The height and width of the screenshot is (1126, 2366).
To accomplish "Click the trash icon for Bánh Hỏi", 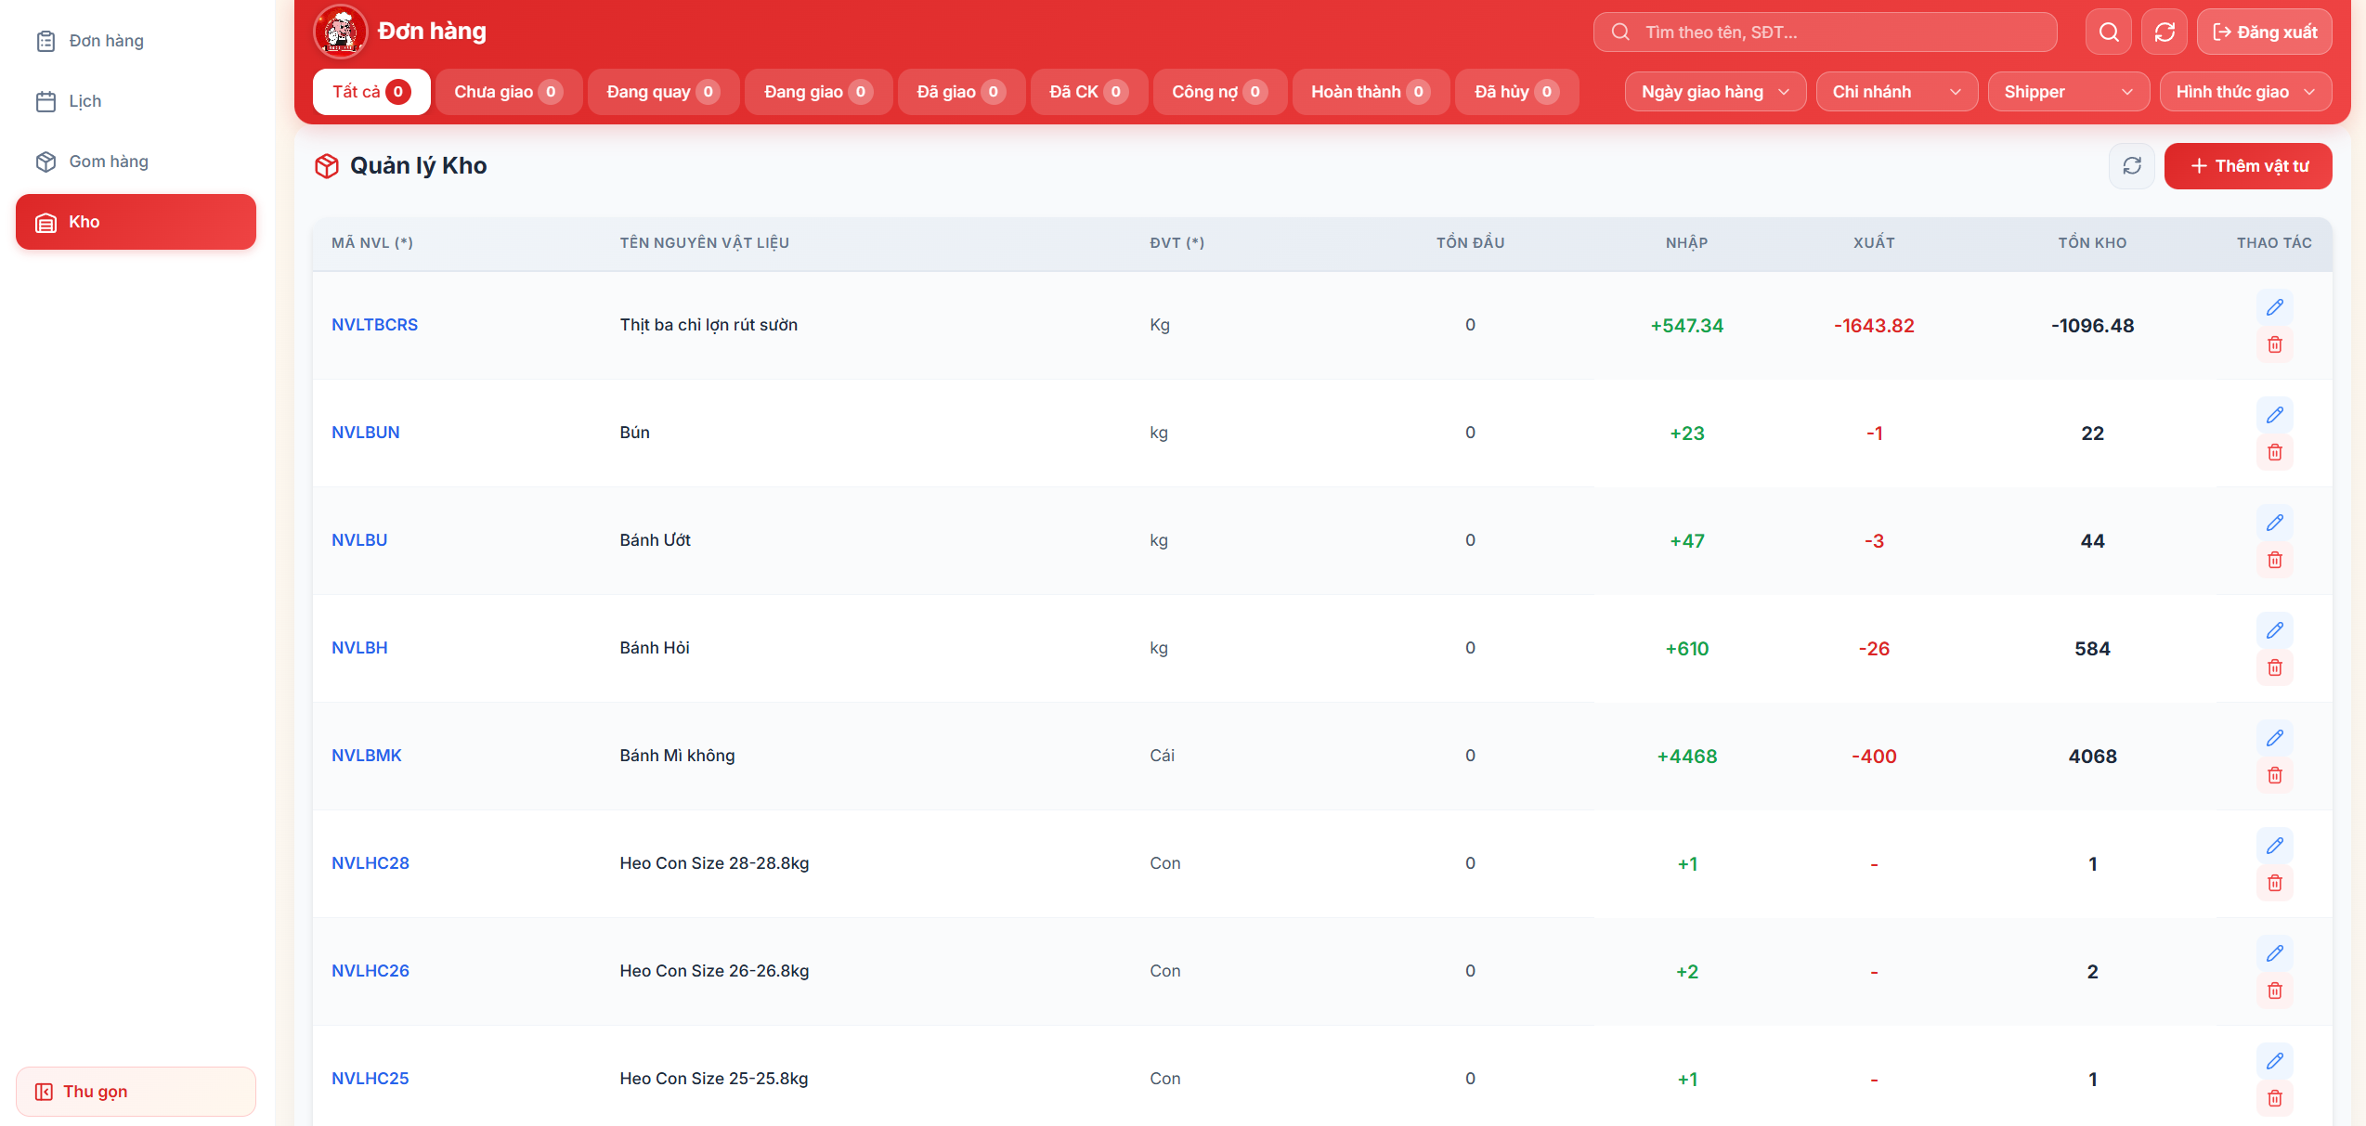I will pos(2274,667).
